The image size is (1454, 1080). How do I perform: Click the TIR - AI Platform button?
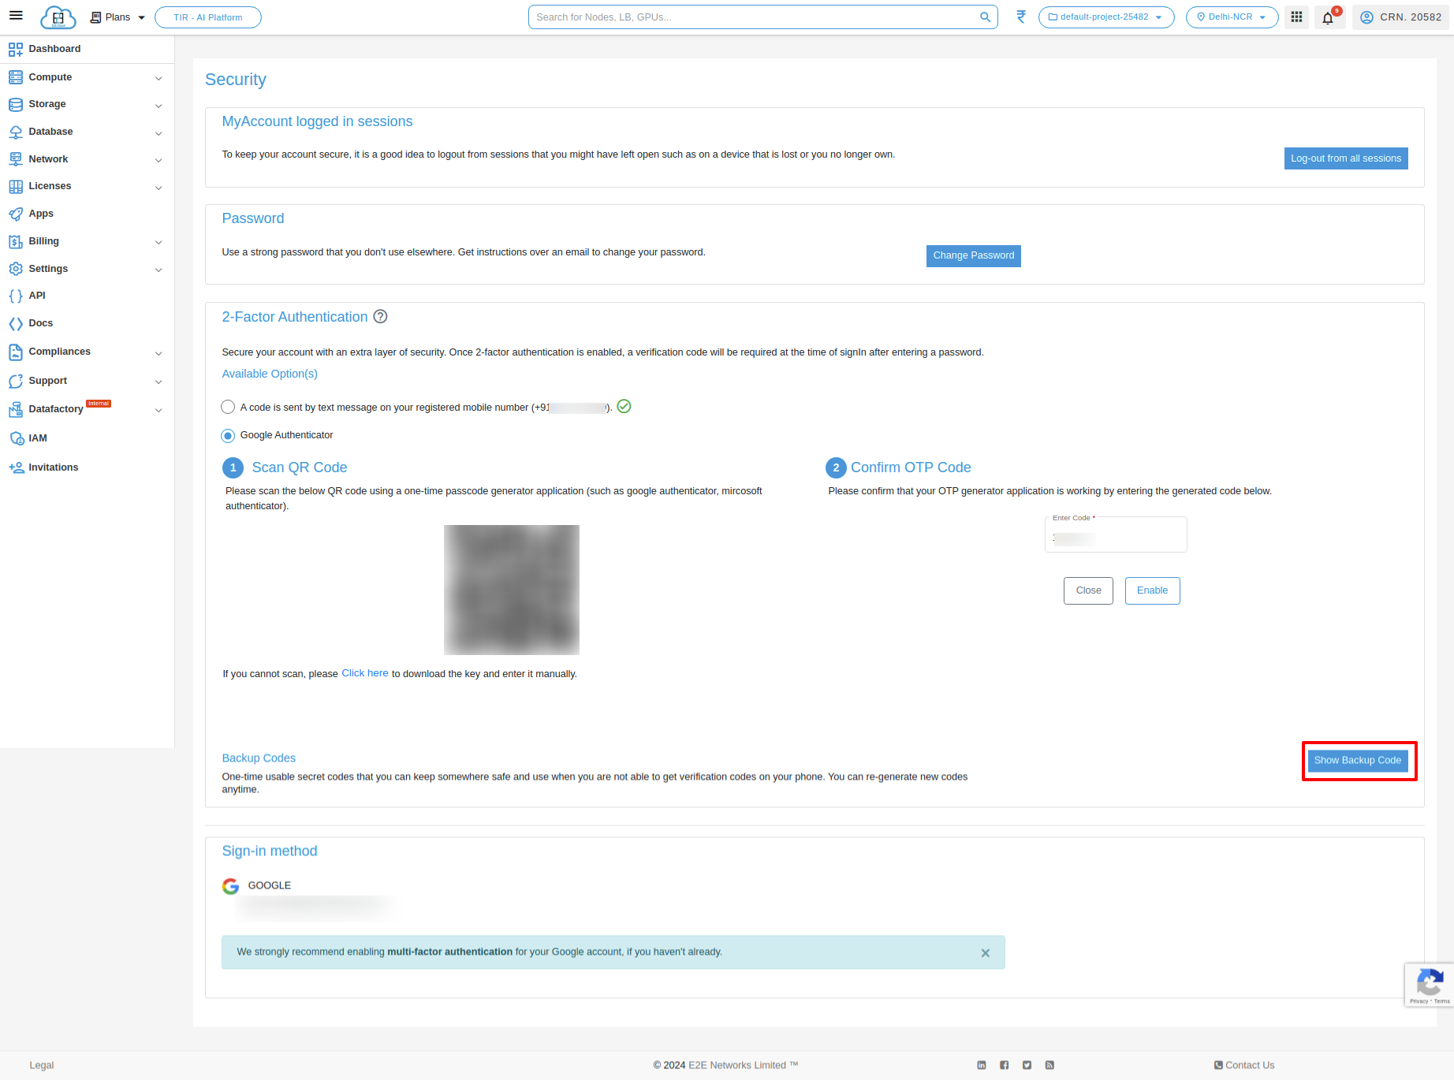point(208,17)
